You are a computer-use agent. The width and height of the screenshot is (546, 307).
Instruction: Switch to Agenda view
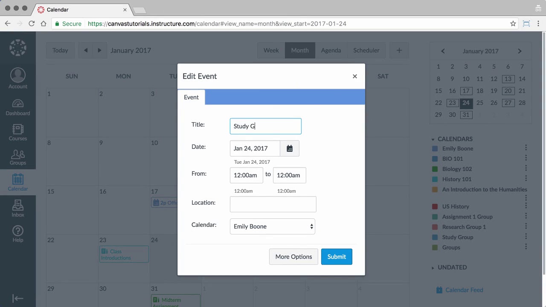pyautogui.click(x=331, y=50)
